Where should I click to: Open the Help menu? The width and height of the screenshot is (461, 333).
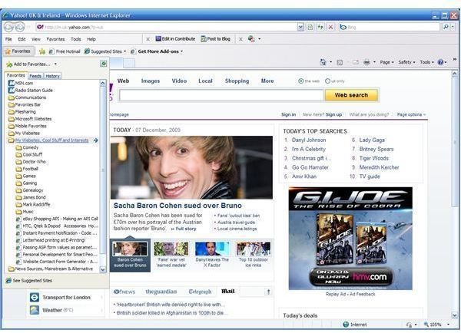click(91, 39)
